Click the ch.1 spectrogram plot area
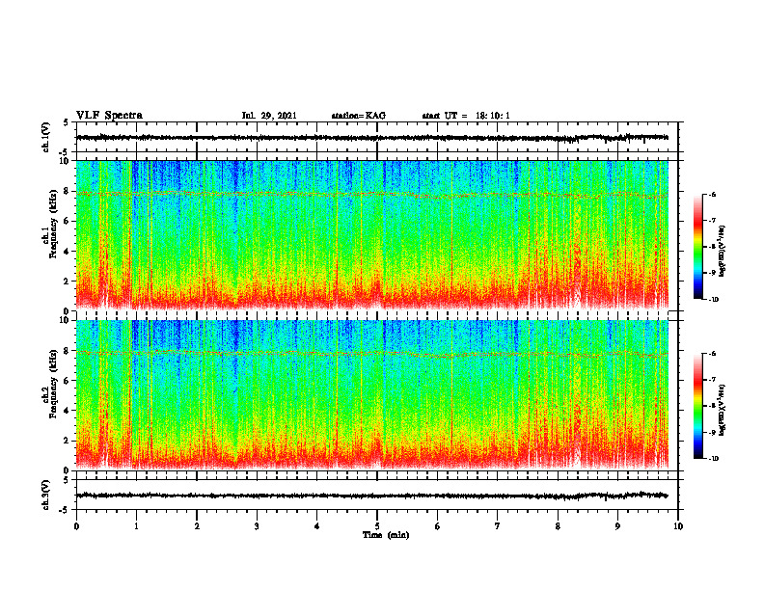 click(x=372, y=235)
